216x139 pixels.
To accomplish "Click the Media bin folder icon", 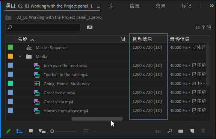I will pos(29,56).
